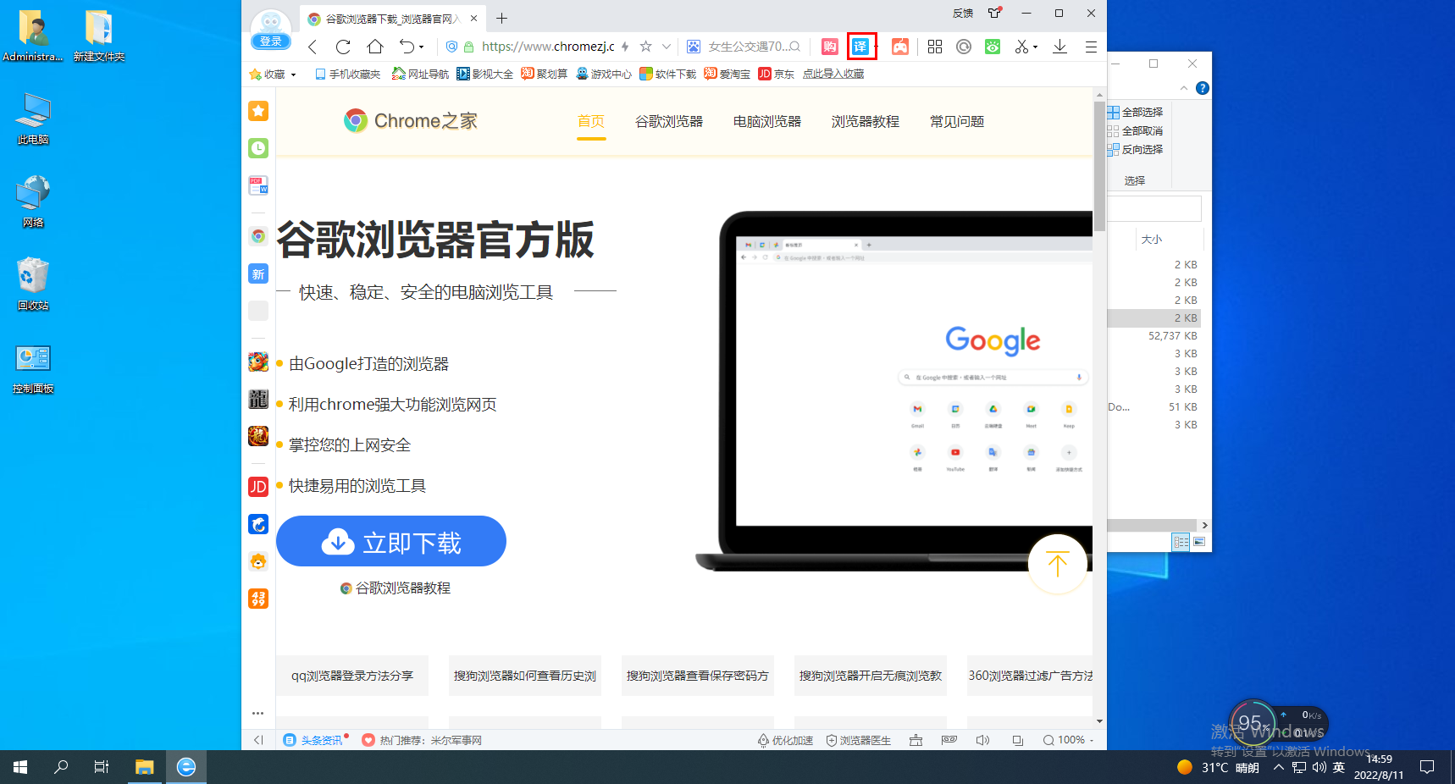Reload the page with refresh icon
Image resolution: width=1455 pixels, height=784 pixels.
343,47
